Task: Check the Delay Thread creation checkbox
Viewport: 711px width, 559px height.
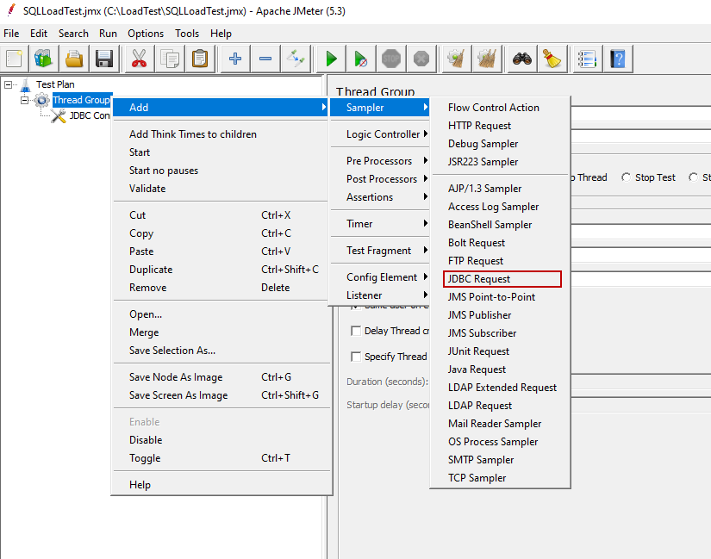Action: click(x=356, y=331)
